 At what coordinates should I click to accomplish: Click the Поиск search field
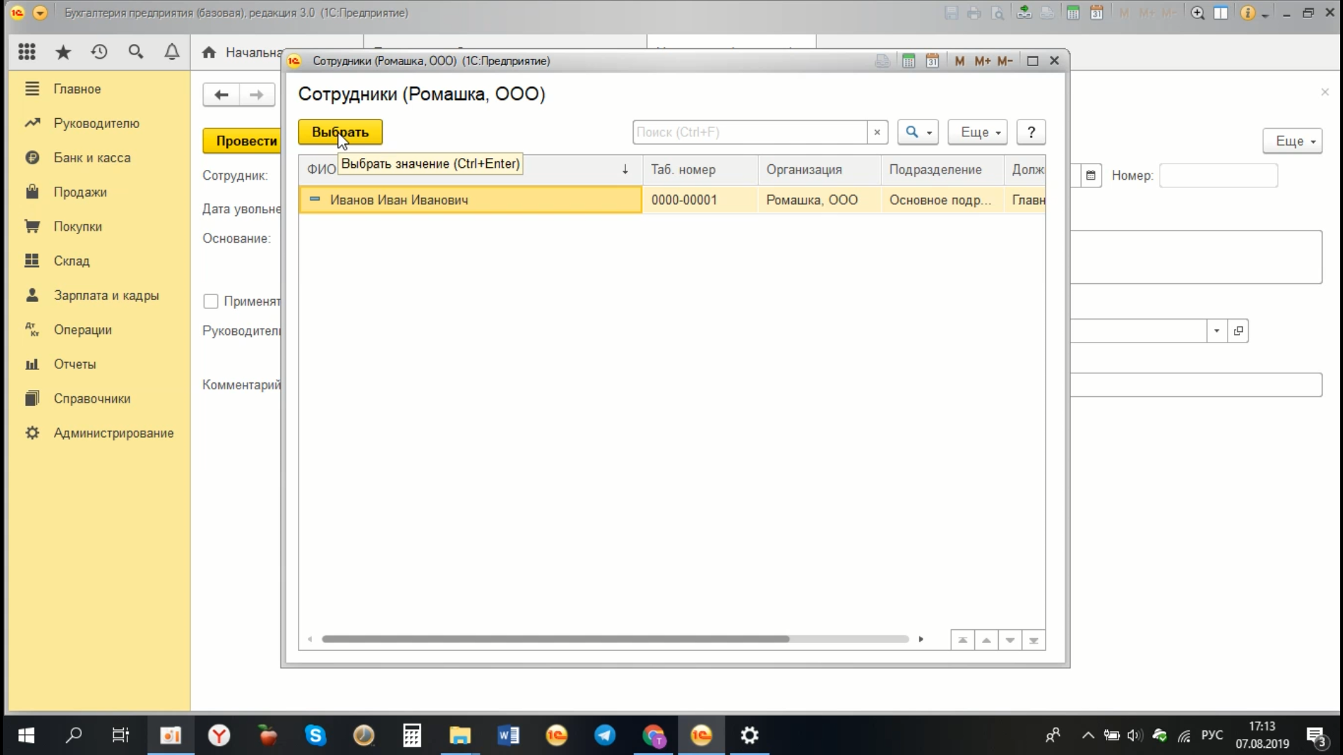coord(749,132)
